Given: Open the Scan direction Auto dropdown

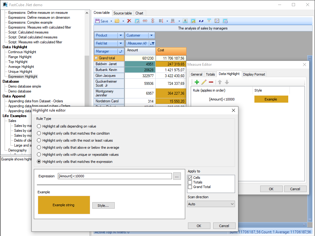Looking at the screenshot, I should pyautogui.click(x=211, y=204).
